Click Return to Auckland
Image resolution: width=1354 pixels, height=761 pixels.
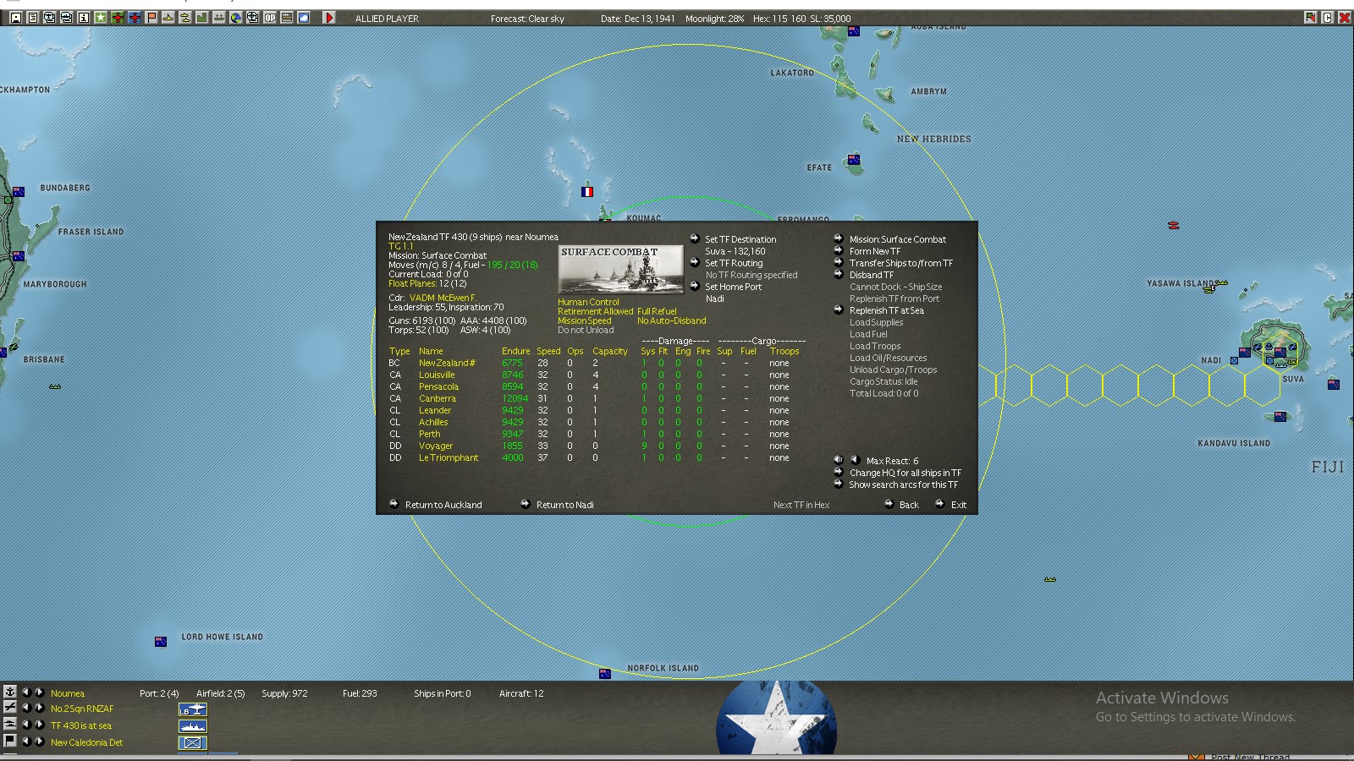pyautogui.click(x=443, y=505)
